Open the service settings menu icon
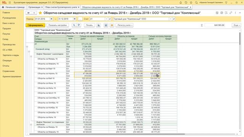 point(226,3)
